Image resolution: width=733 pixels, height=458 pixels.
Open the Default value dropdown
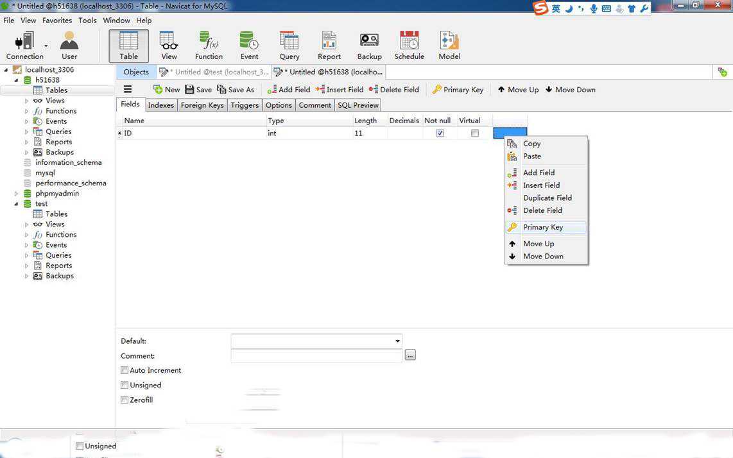[x=397, y=341]
